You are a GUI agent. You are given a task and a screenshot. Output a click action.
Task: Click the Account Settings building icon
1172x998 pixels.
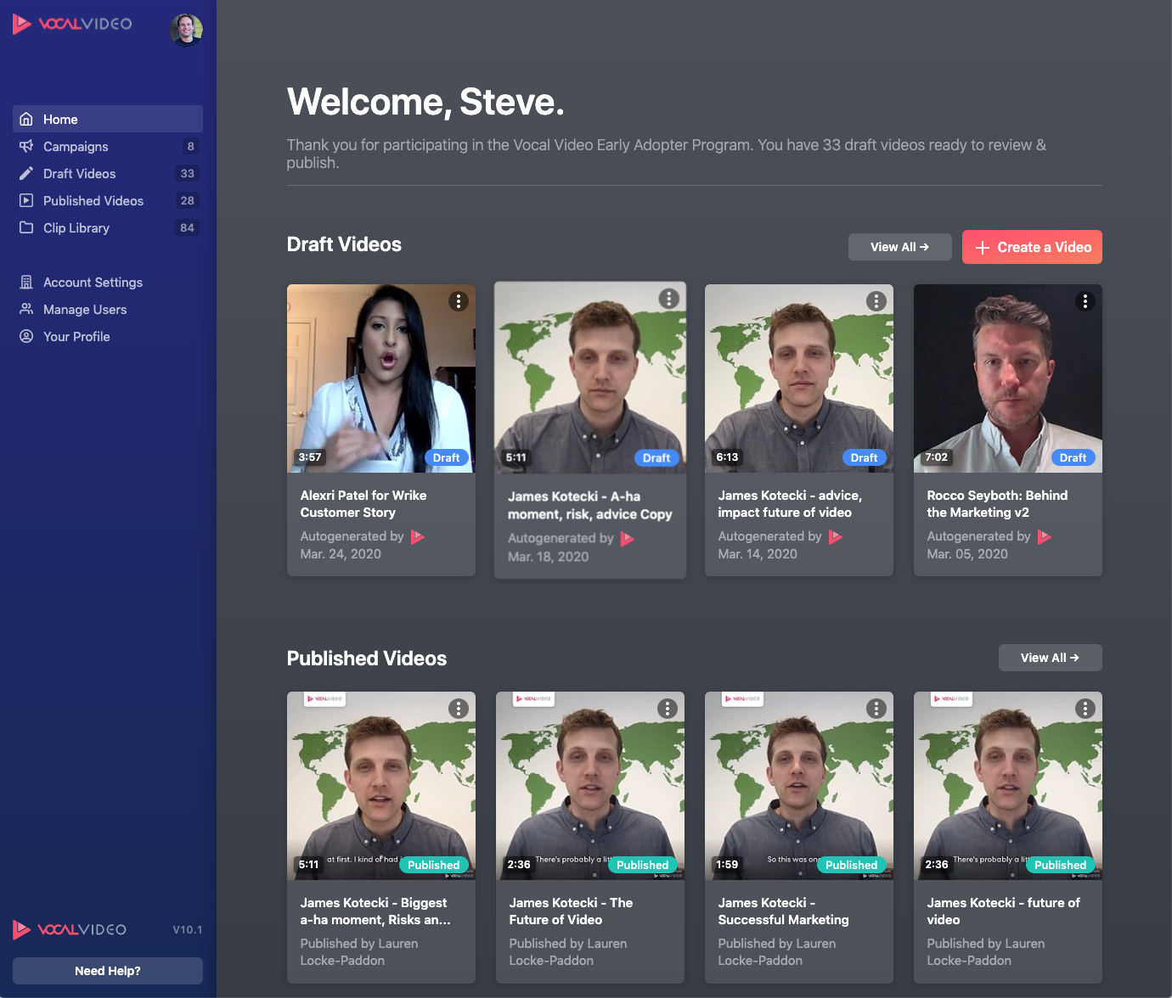26,282
